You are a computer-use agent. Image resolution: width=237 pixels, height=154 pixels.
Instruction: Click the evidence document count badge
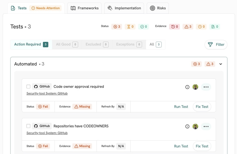click(215, 27)
